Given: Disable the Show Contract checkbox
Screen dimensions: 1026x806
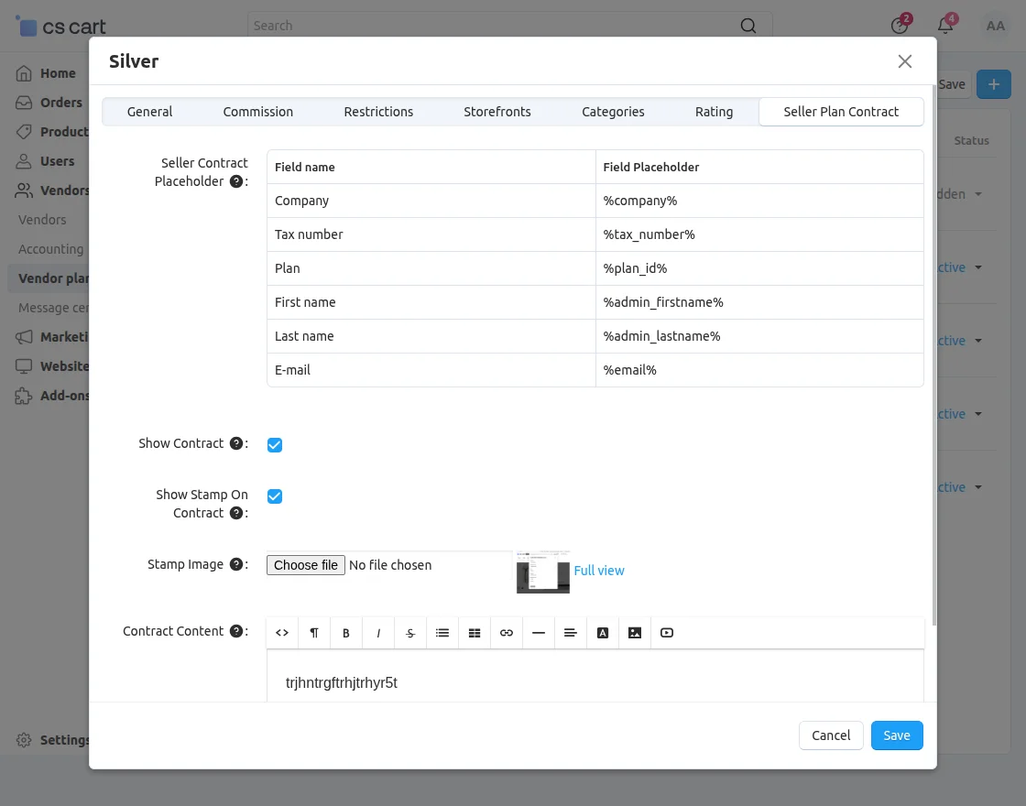Looking at the screenshot, I should [274, 444].
